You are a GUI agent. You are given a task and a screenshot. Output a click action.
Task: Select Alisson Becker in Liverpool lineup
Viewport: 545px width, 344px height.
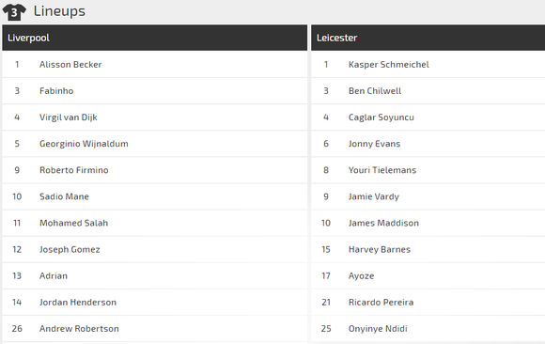point(70,64)
